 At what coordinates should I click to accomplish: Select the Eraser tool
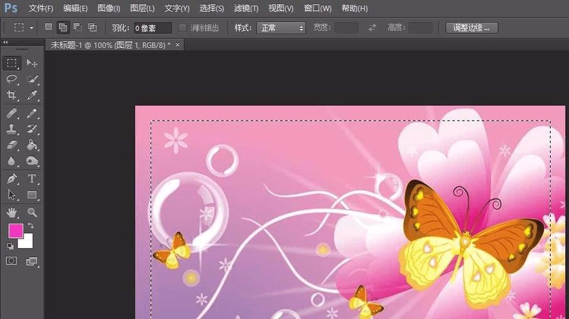pyautogui.click(x=11, y=145)
